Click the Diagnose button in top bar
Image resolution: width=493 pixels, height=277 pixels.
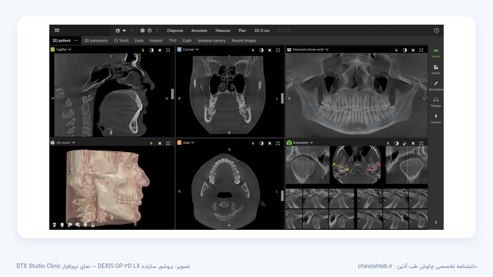(x=175, y=30)
